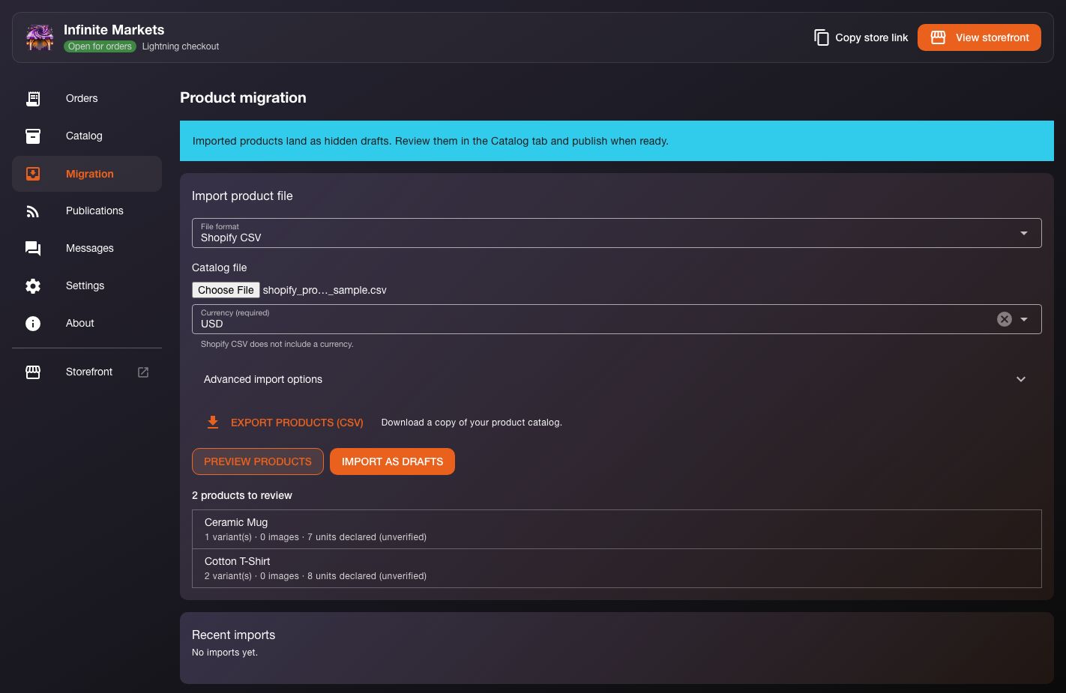Click the download icon before Export Products

(213, 423)
